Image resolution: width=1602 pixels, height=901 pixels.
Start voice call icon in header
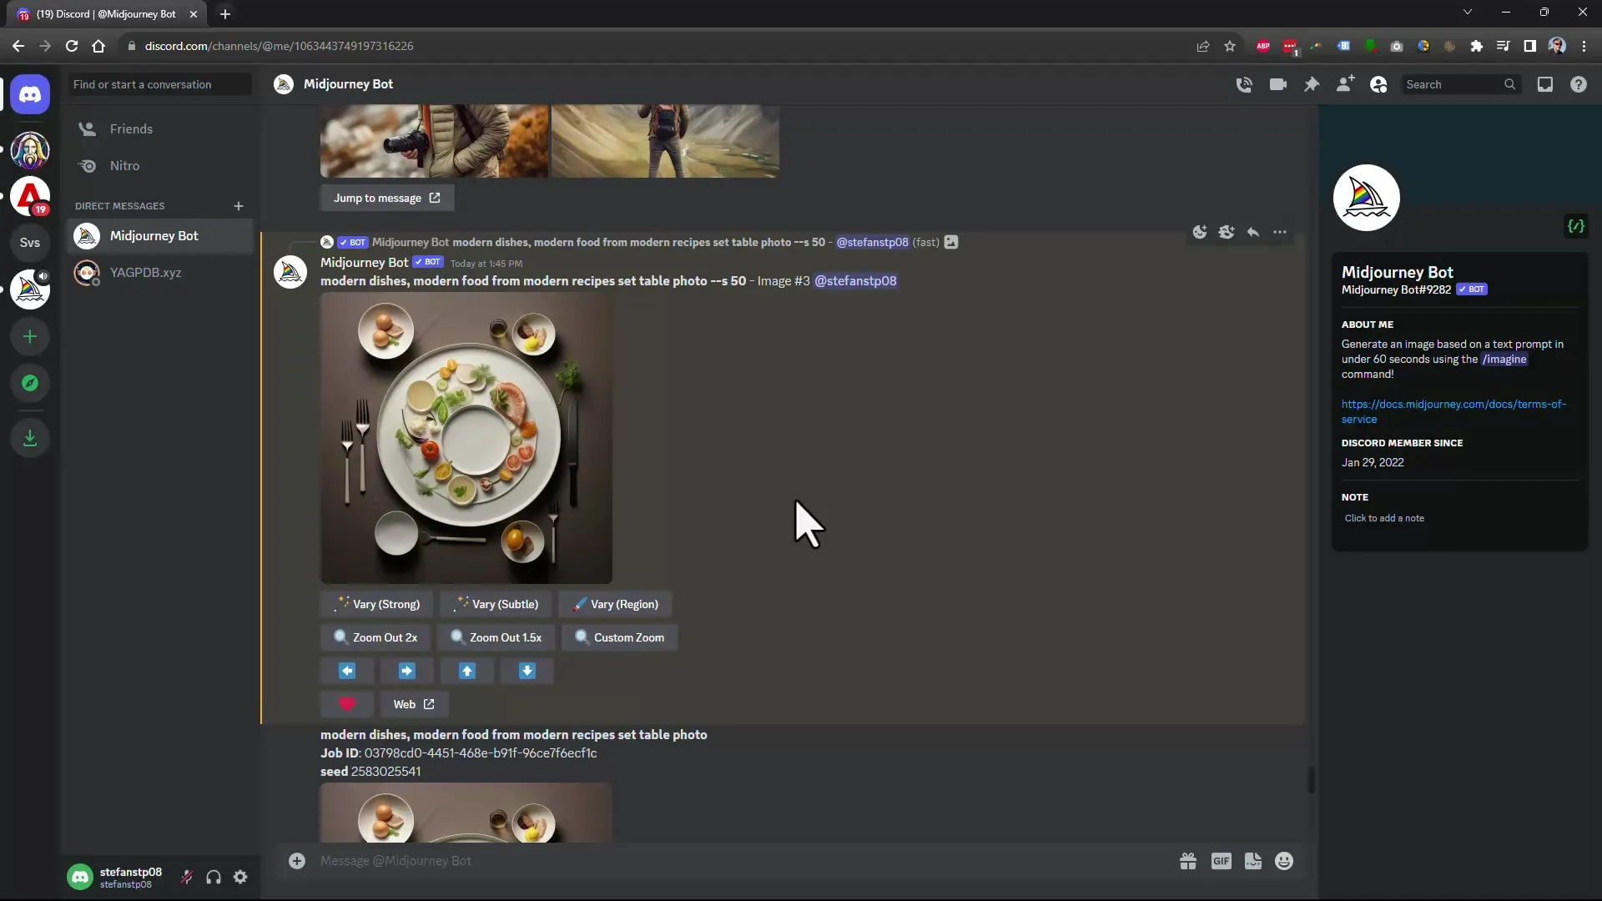coord(1244,84)
